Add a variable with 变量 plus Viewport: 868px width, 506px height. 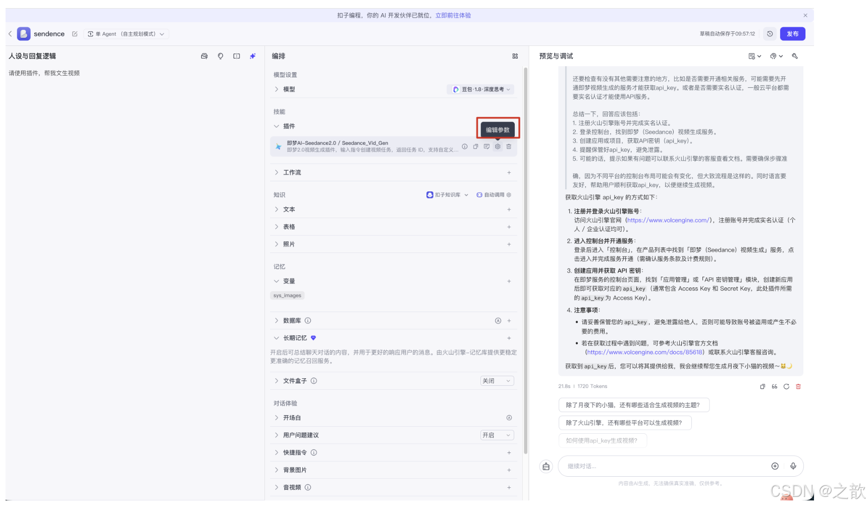pos(509,281)
